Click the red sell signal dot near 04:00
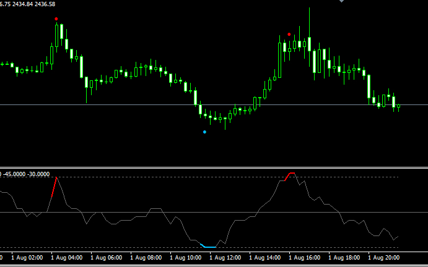The height and width of the screenshot is (267, 428). (56, 19)
